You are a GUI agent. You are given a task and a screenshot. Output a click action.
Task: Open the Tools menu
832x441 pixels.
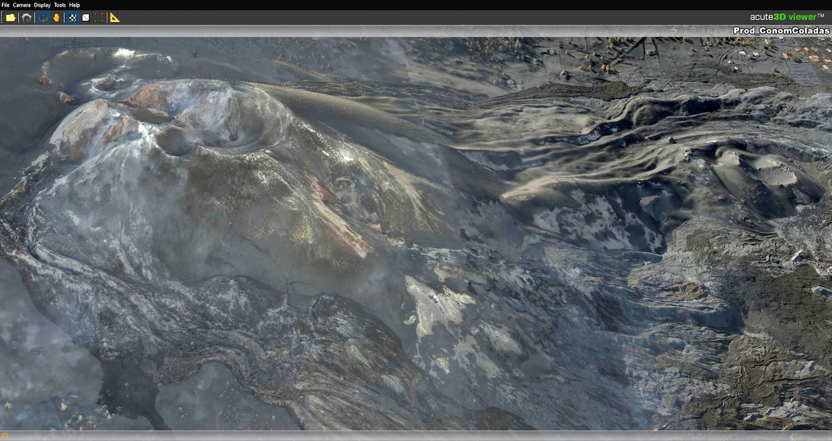pyautogui.click(x=60, y=4)
